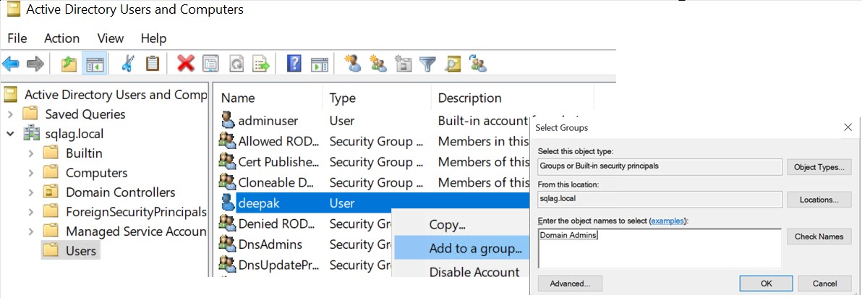The width and height of the screenshot is (862, 298).
Task: Open Properties via toolbar sheet icon
Action: pos(211,64)
